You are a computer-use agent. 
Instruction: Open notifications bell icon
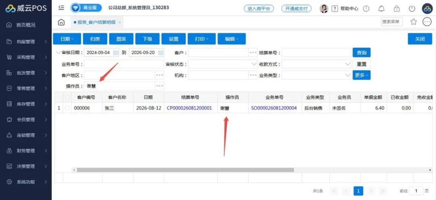(x=381, y=8)
